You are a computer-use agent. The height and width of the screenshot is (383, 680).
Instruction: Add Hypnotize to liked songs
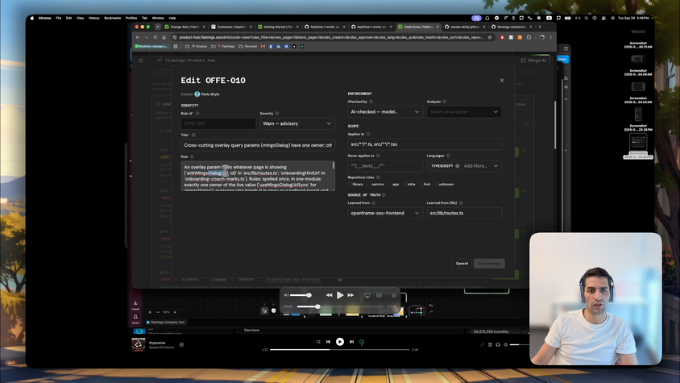[181, 345]
